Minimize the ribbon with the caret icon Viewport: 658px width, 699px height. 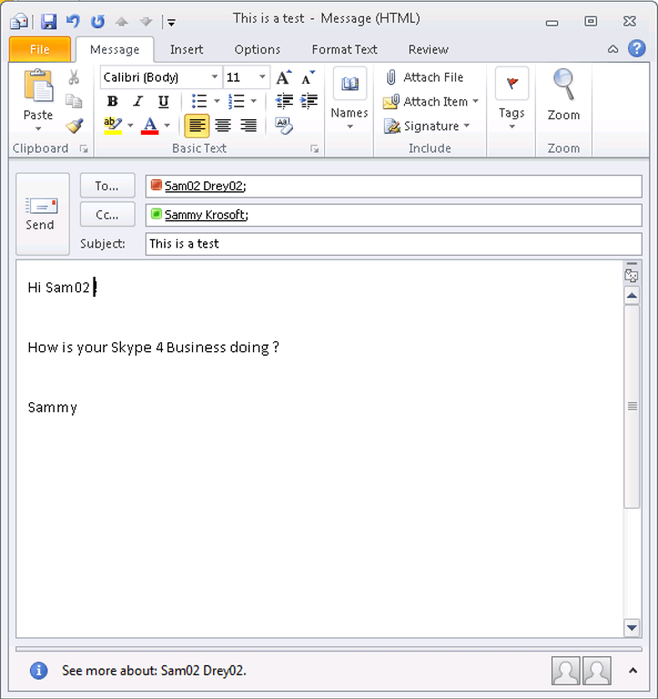click(x=613, y=49)
